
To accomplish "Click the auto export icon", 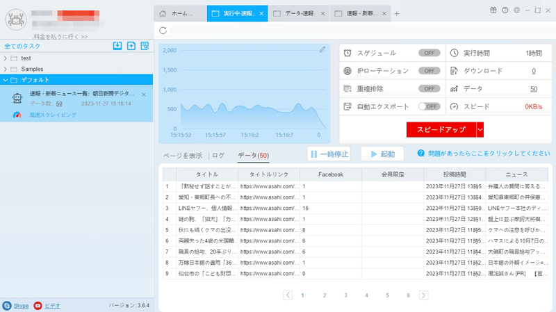I will tap(347, 106).
